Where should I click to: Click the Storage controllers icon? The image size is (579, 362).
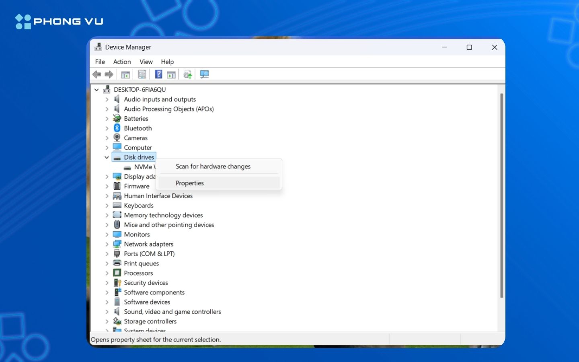[117, 321]
